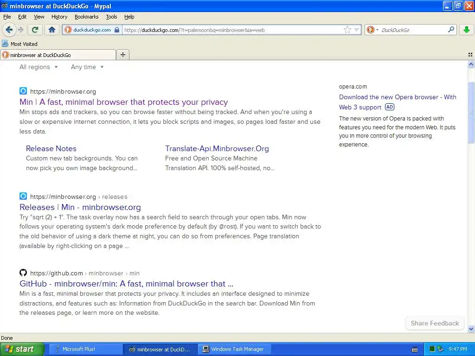Open the Download the new Opera browser ad
This screenshot has height=356, width=475.
coord(398,102)
